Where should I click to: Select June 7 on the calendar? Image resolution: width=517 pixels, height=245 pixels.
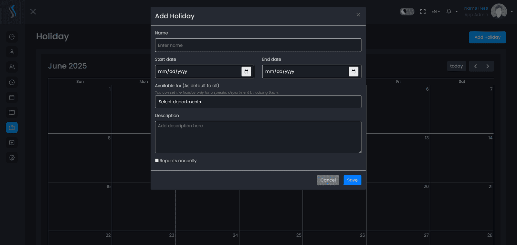coord(462,109)
